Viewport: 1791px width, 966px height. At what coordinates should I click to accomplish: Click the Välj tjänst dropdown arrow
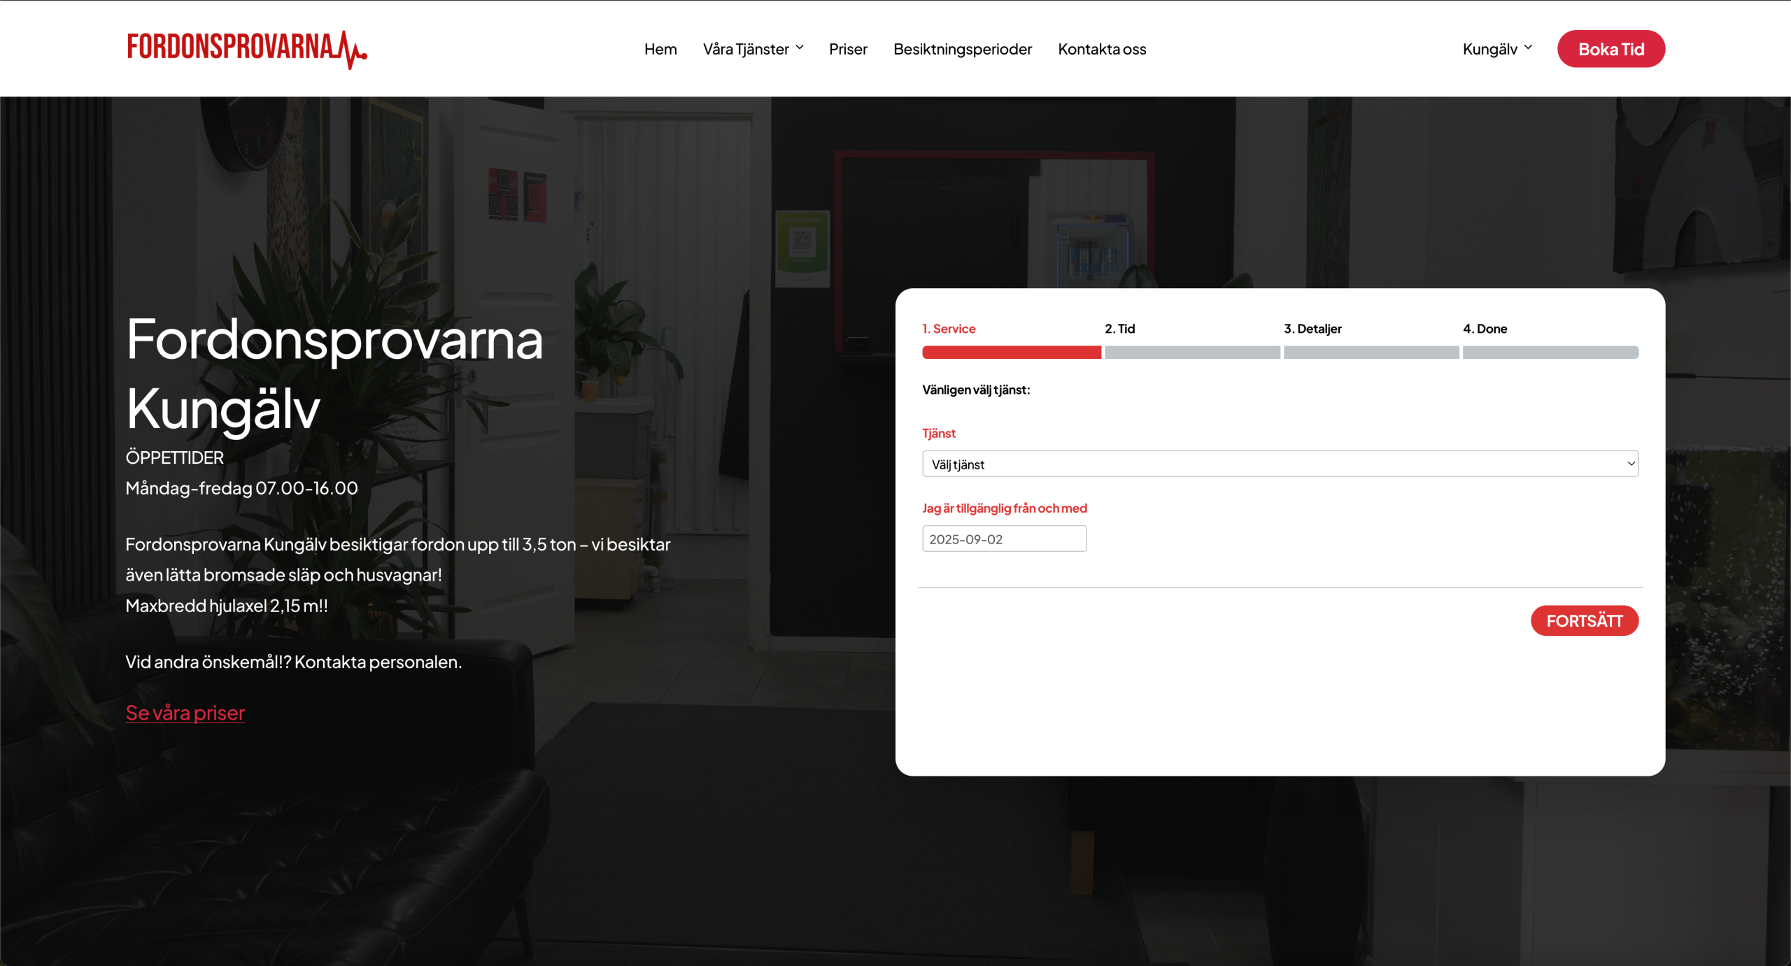point(1630,464)
